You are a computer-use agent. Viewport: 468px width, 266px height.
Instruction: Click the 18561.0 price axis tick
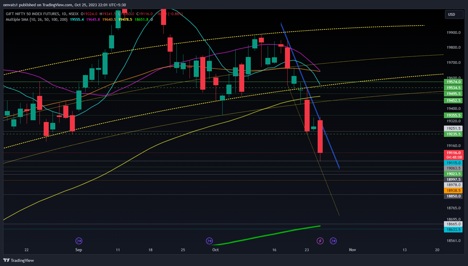(x=454, y=241)
